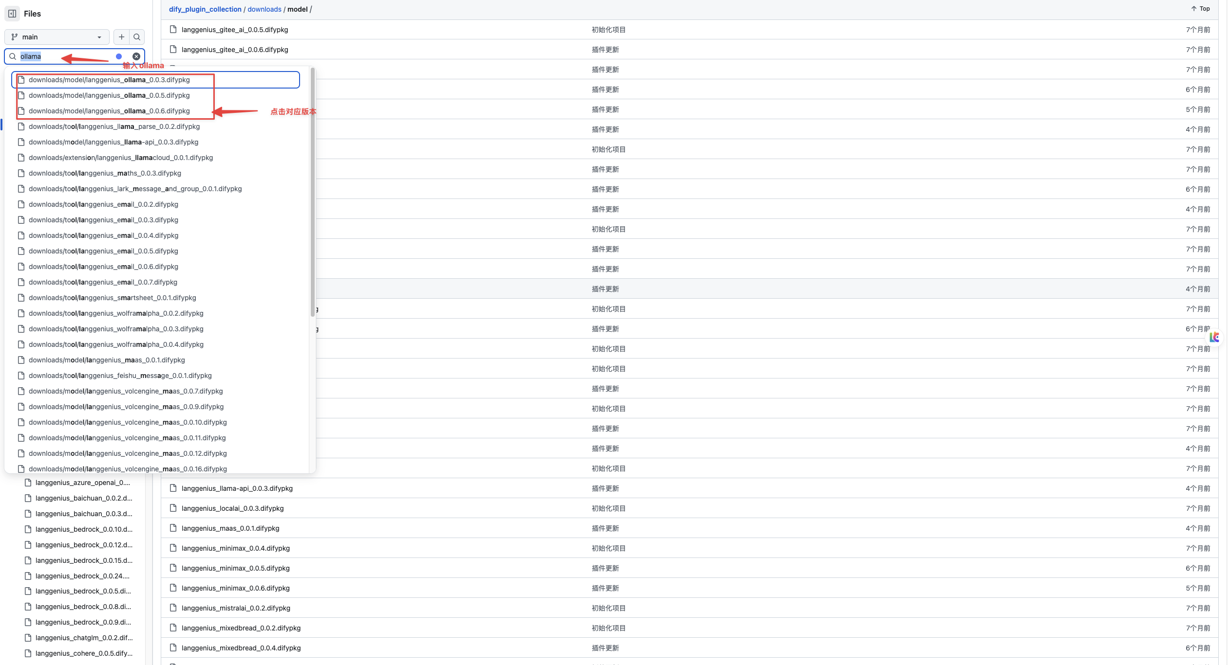Click the floating assistant icon at right edge

[1215, 337]
